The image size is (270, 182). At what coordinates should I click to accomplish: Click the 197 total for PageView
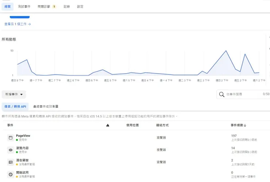(x=234, y=136)
